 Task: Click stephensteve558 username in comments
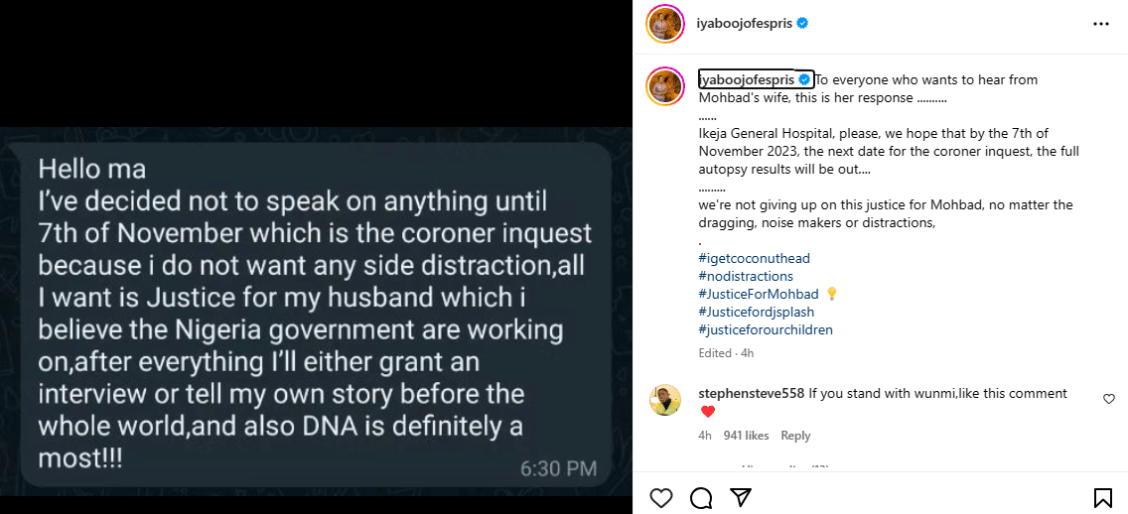(751, 393)
